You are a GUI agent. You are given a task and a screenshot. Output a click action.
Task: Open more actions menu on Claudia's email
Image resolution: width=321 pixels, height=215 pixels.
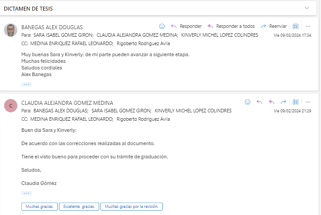(x=308, y=102)
